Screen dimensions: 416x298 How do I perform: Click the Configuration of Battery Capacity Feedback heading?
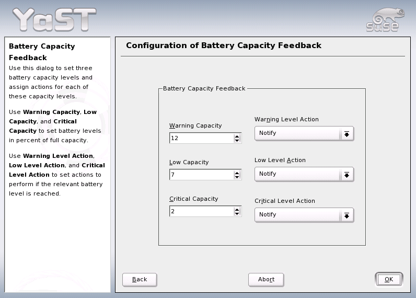coord(224,45)
